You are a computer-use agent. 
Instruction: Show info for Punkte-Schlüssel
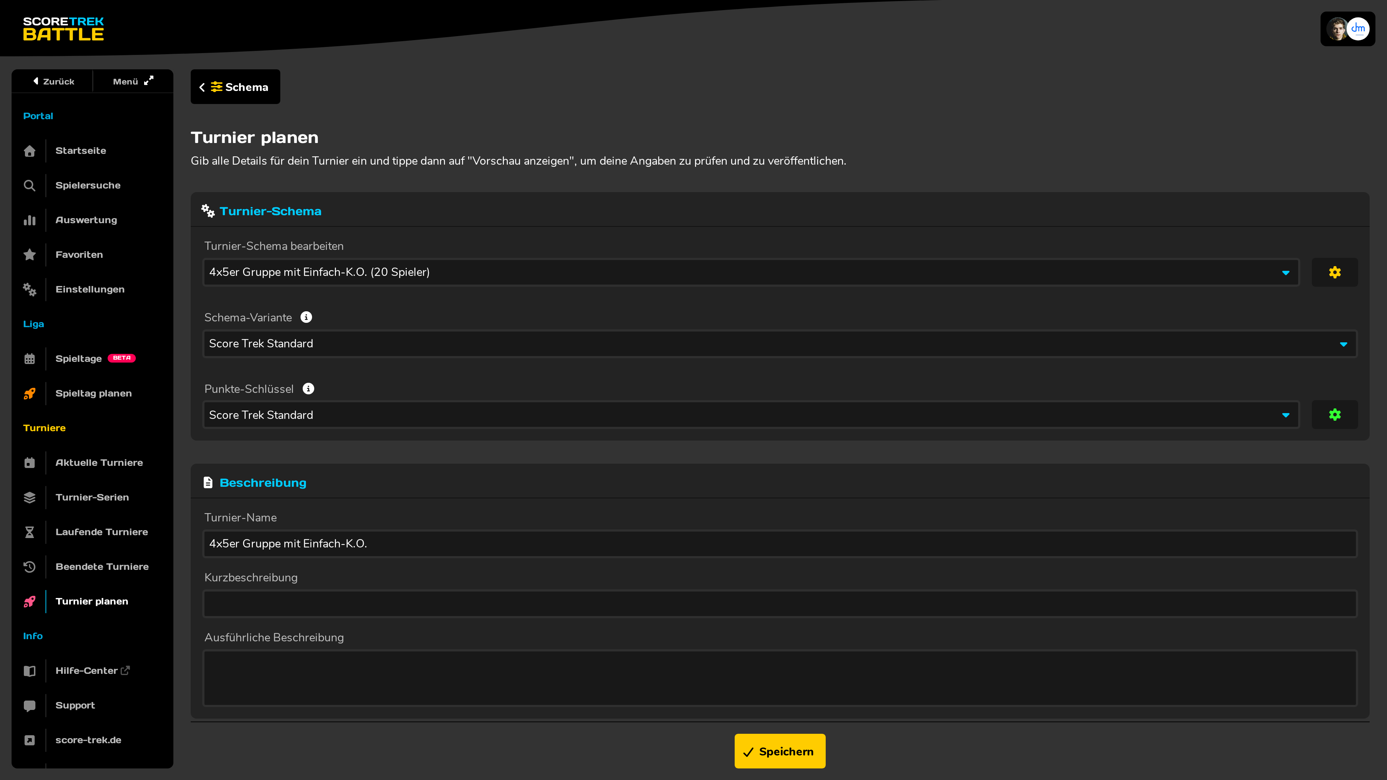click(308, 389)
